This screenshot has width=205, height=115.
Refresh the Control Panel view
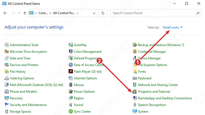coord(103,13)
